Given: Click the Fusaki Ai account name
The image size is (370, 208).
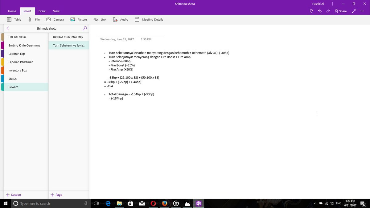Looking at the screenshot, I should point(318,4).
